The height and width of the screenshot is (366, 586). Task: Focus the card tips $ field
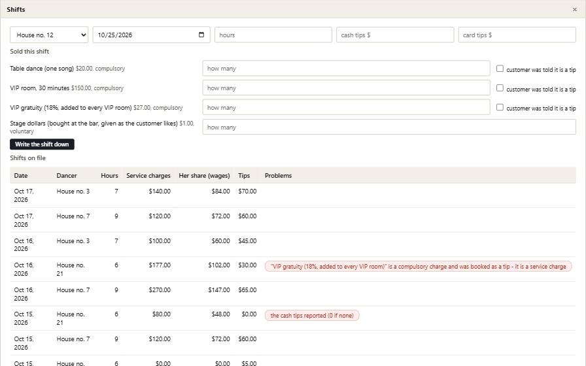coord(517,35)
